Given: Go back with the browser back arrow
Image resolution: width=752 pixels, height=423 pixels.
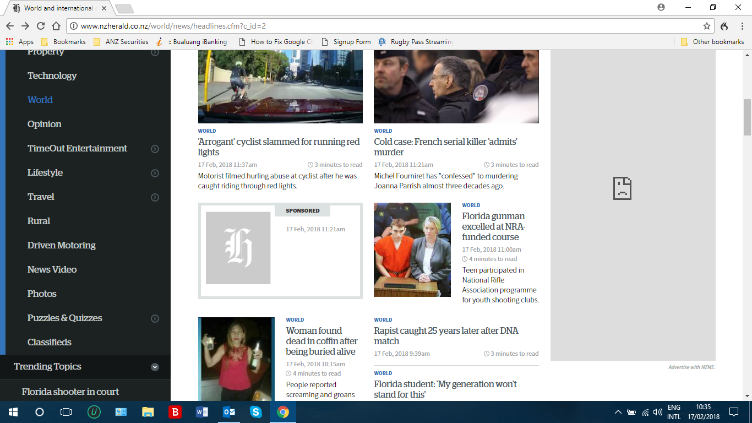Looking at the screenshot, I should click(10, 26).
